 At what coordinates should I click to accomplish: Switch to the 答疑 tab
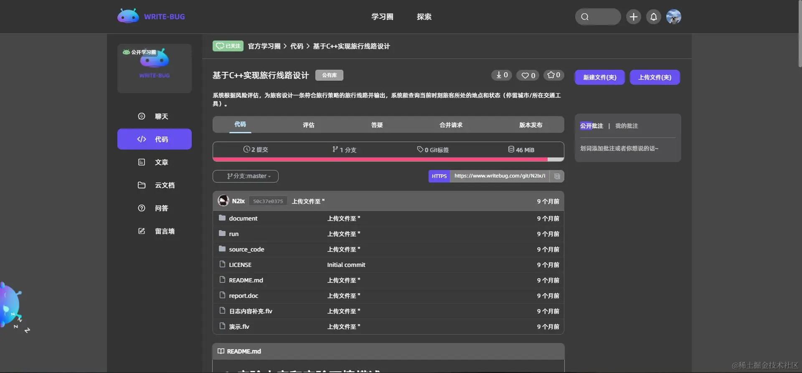(377, 125)
